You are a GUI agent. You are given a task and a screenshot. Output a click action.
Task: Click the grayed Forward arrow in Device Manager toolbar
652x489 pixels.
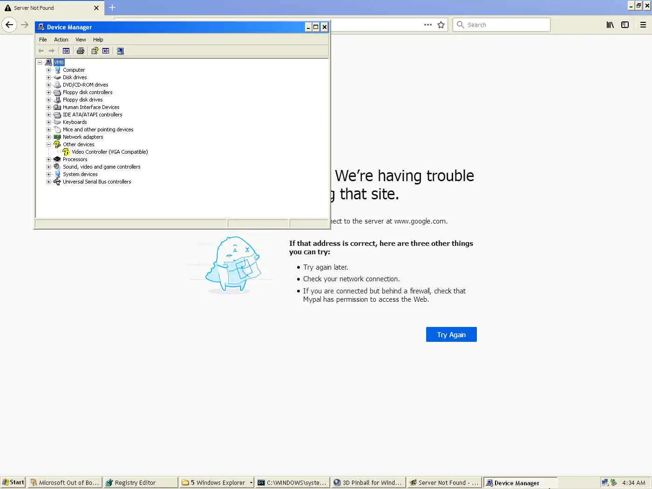tap(52, 51)
